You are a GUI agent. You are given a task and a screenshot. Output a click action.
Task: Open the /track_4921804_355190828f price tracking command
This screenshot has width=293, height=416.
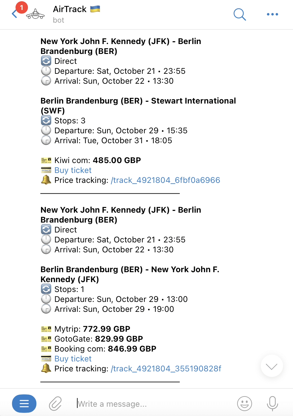(166, 369)
